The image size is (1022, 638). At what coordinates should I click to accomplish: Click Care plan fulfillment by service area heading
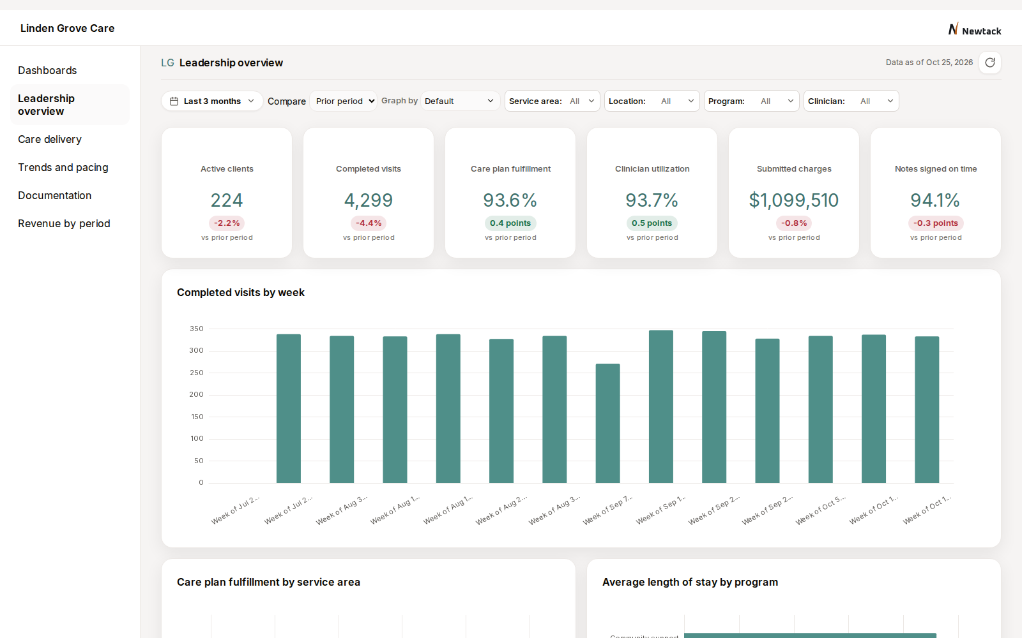268,582
